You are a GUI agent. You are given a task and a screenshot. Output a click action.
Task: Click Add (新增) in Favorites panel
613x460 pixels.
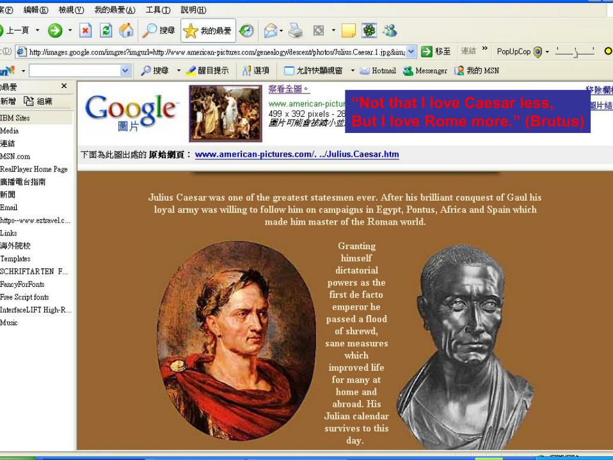point(8,101)
